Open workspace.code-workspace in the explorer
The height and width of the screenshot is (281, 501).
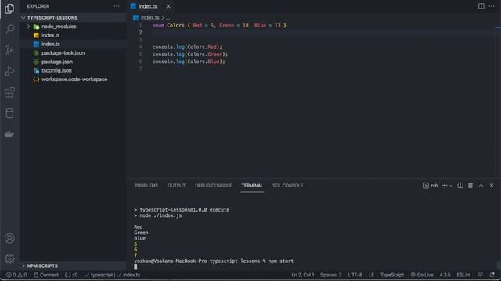(x=74, y=80)
